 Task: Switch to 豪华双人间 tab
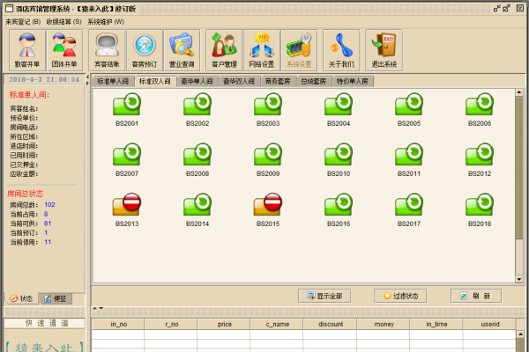click(x=239, y=82)
